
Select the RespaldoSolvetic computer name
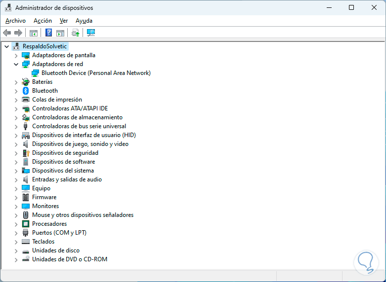click(x=44, y=46)
